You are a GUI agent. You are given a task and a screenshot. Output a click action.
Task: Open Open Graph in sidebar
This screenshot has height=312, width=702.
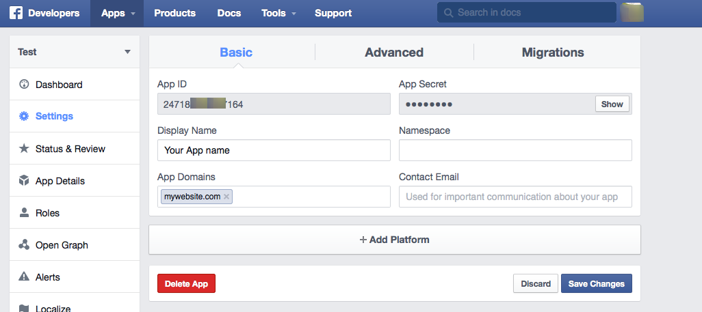point(75,245)
